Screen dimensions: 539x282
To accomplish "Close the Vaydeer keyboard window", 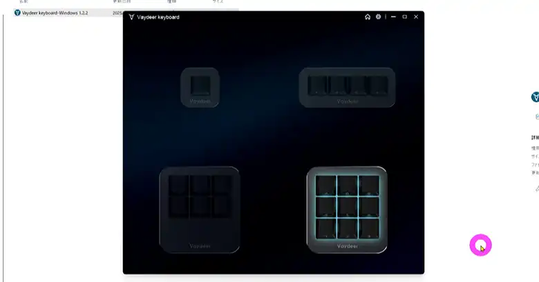I will click(x=416, y=17).
